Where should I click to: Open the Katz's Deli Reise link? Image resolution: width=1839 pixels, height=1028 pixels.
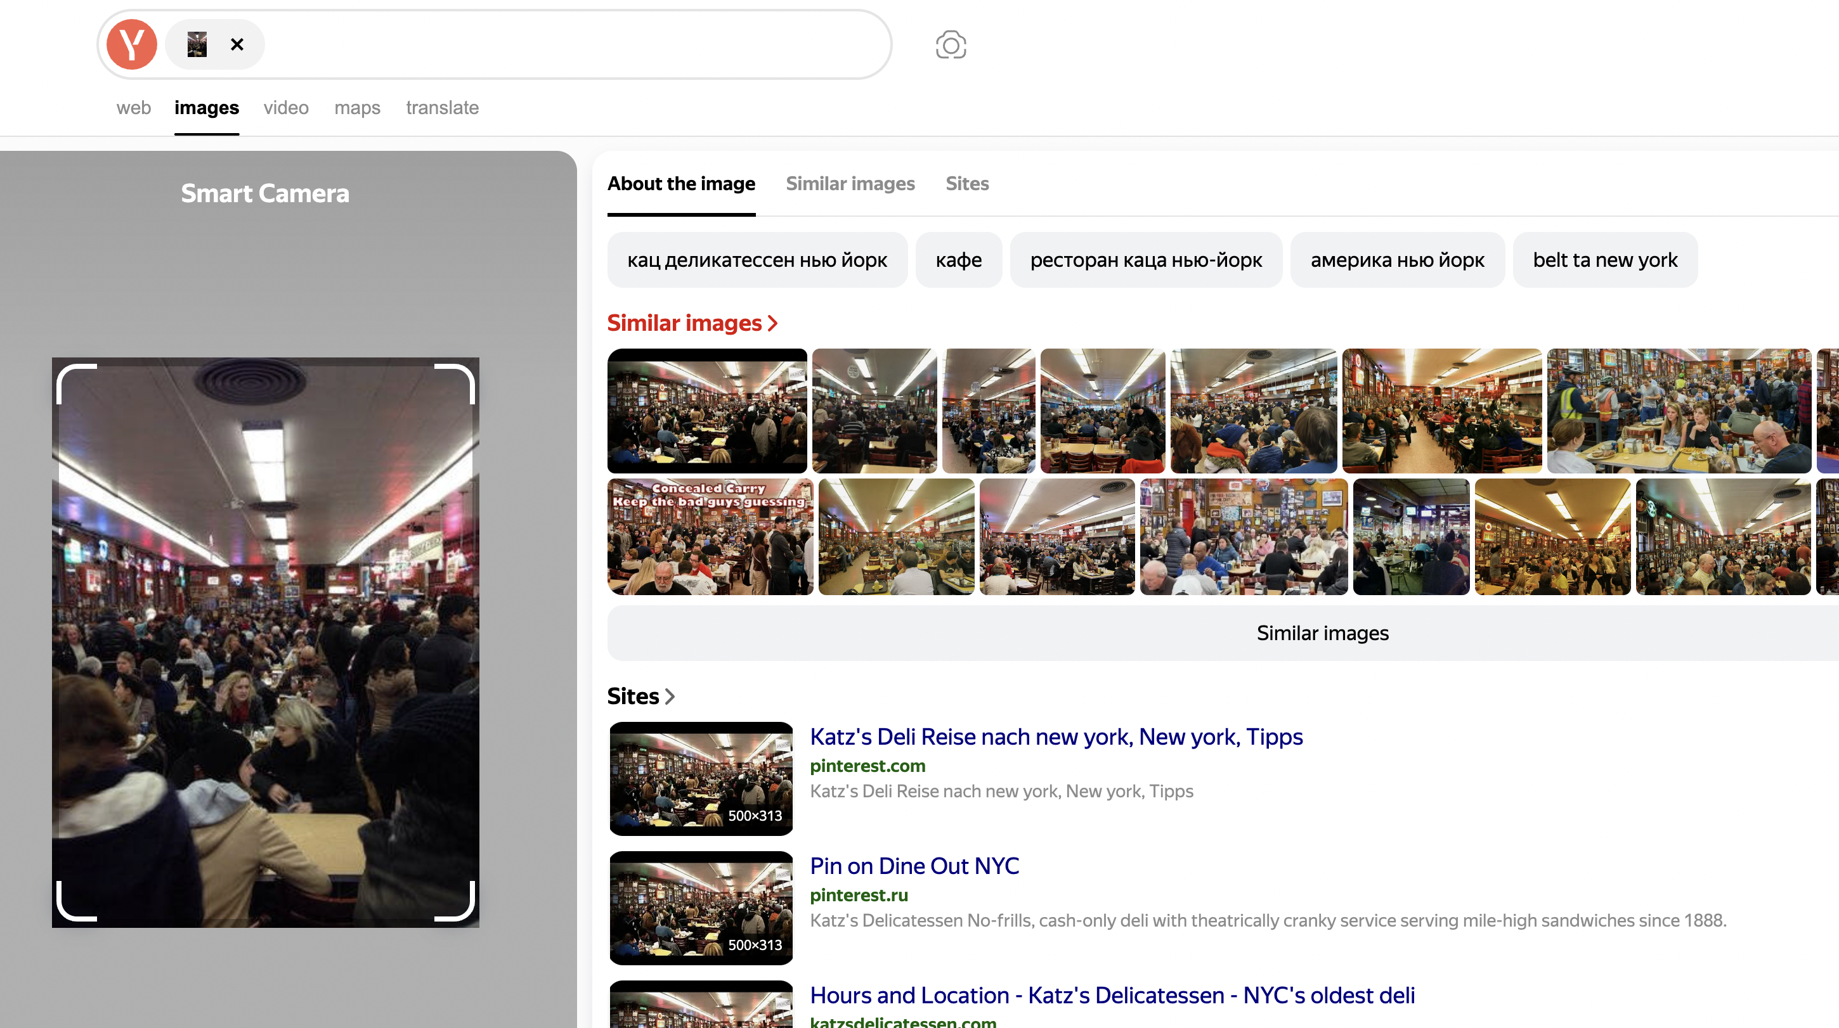[x=1056, y=736]
